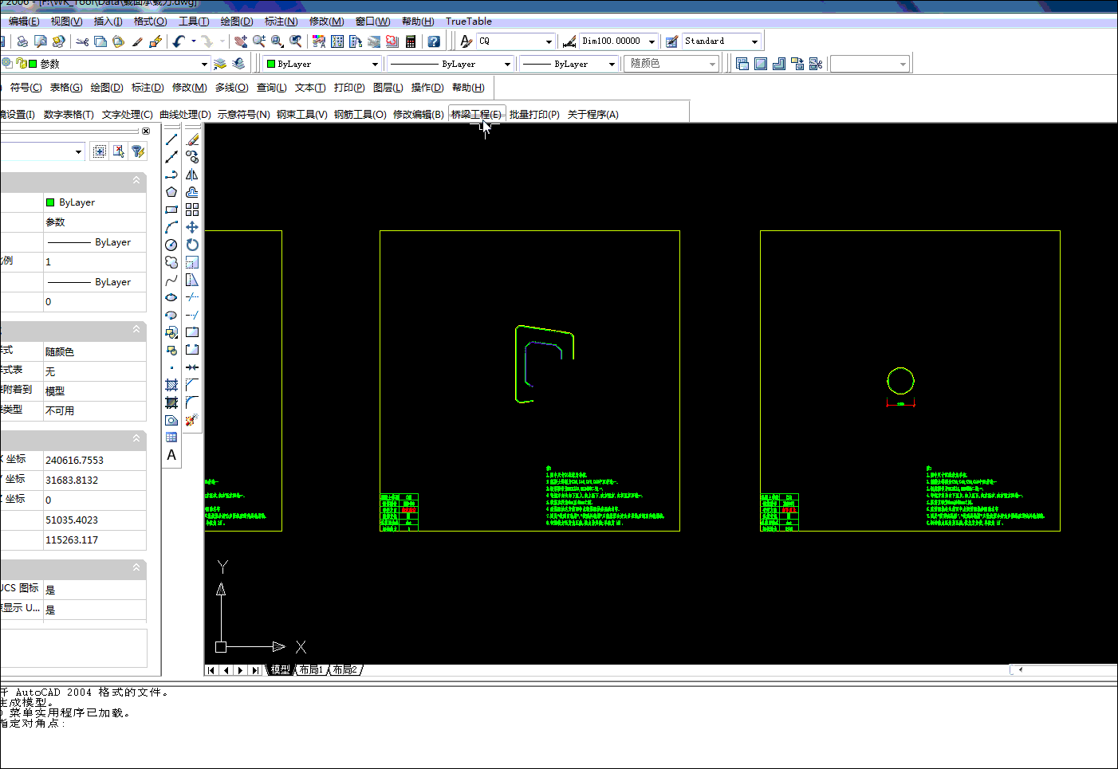Select the Mirror tool

(x=192, y=175)
